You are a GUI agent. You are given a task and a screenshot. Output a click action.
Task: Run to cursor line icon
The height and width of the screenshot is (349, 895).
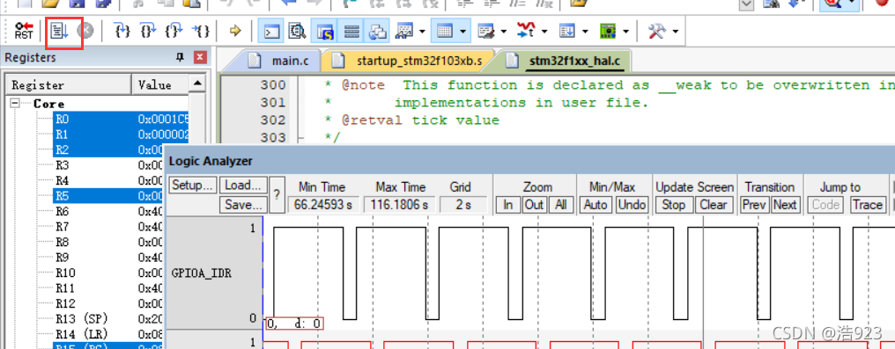[200, 31]
